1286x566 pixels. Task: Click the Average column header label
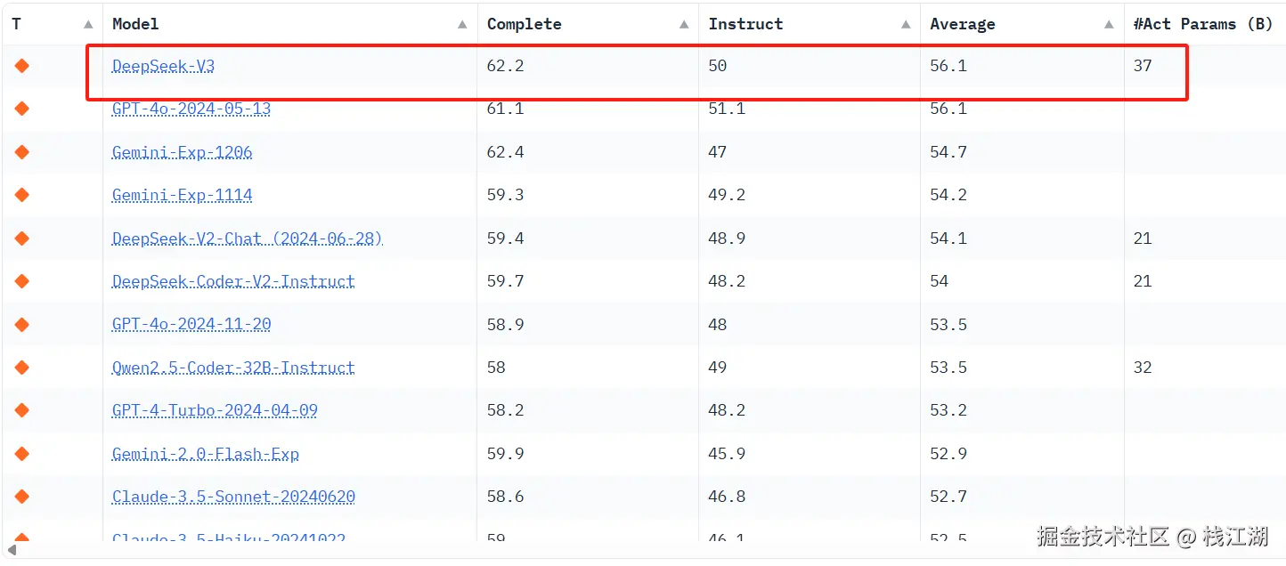963,24
